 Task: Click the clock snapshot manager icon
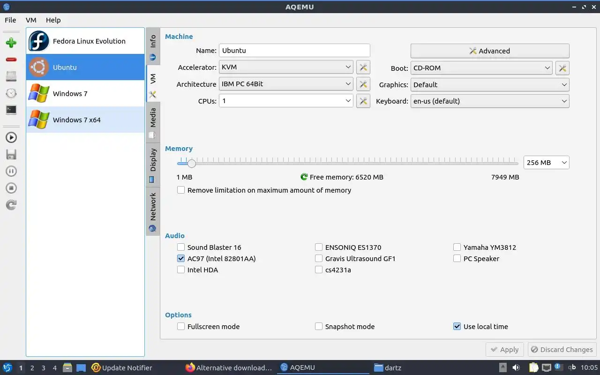coord(11,93)
